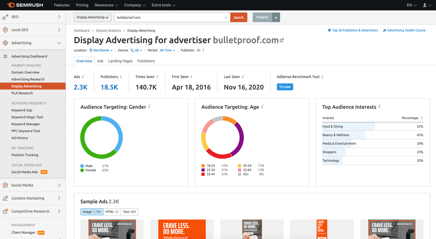Click the Content Marketing pencil icon

[x=5, y=198]
